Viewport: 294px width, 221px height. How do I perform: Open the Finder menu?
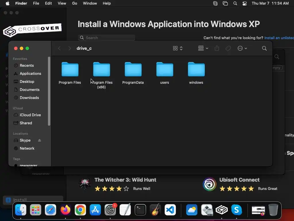[21, 3]
